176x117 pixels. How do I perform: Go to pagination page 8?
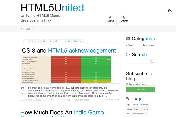(x=69, y=41)
